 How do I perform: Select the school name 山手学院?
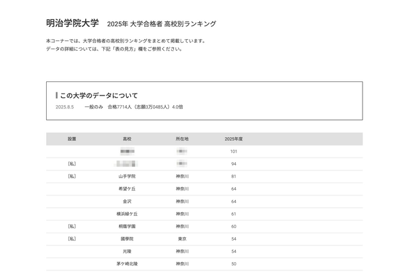pos(127,176)
